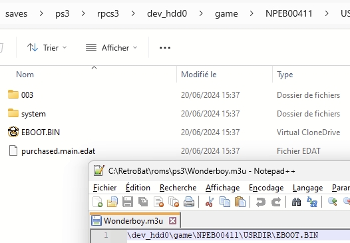Select the 003 folder icon
This screenshot has width=350, height=243.
coord(13,95)
